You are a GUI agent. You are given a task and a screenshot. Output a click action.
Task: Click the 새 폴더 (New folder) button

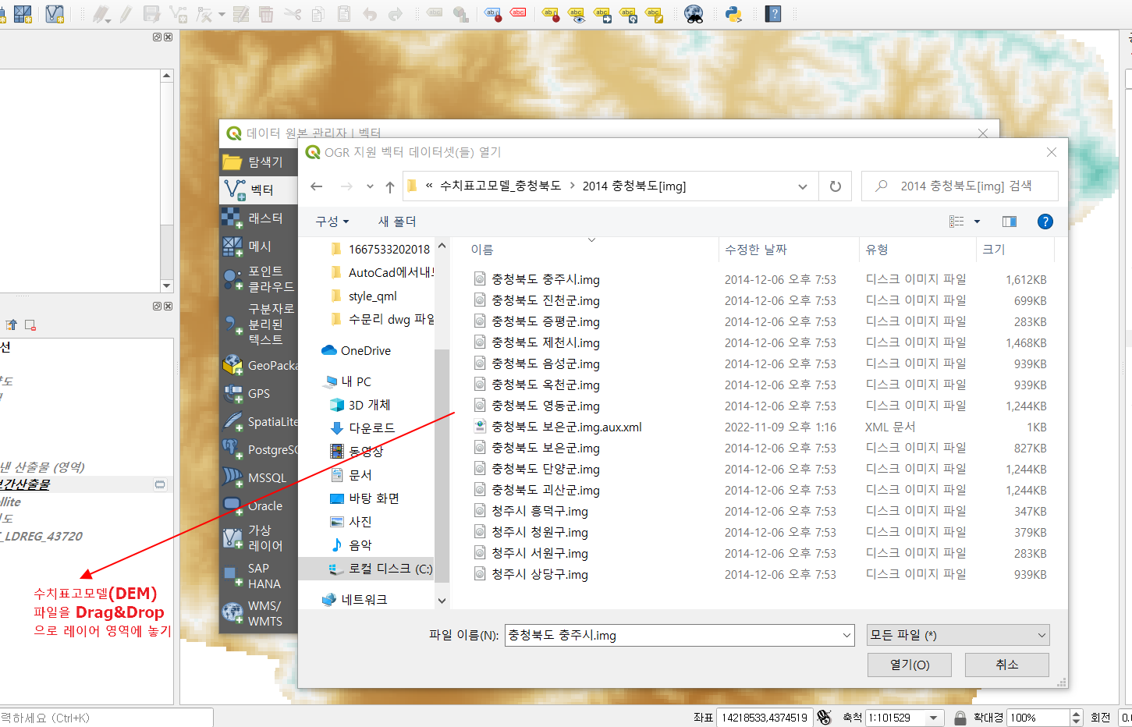click(x=397, y=222)
